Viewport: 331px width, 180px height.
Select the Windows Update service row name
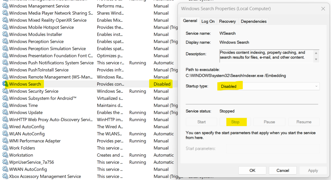coord(26,112)
